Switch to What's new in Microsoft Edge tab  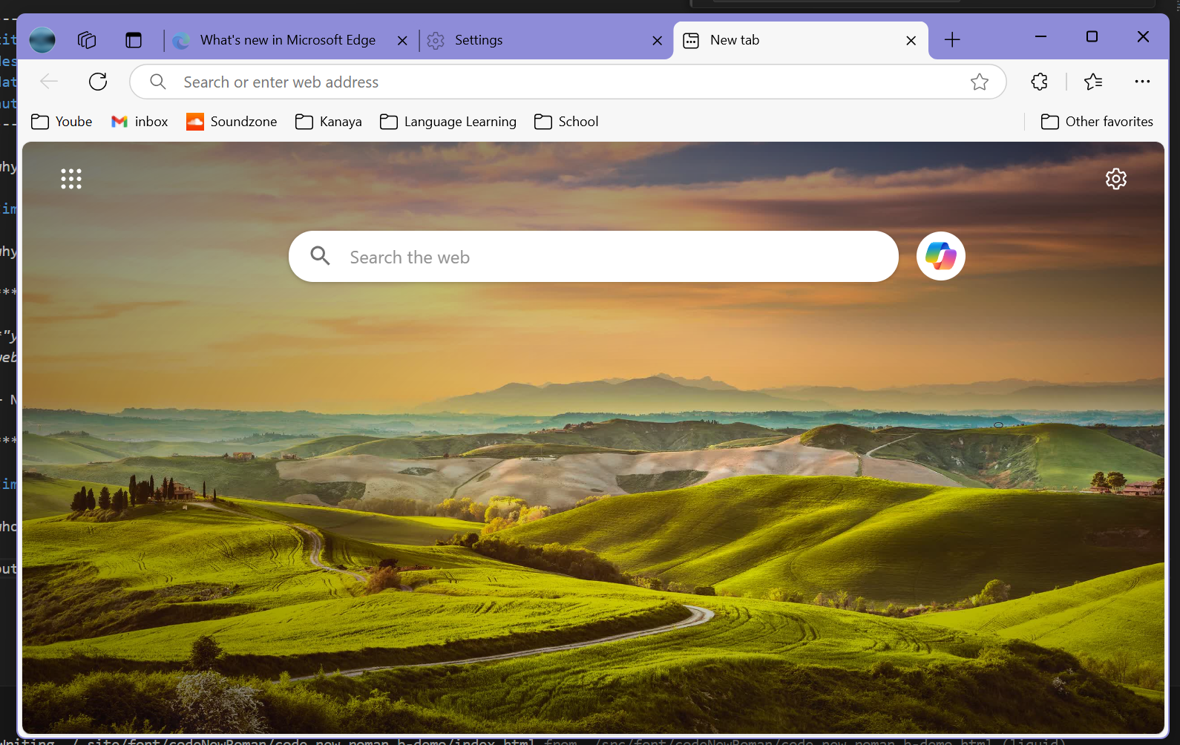click(x=288, y=40)
